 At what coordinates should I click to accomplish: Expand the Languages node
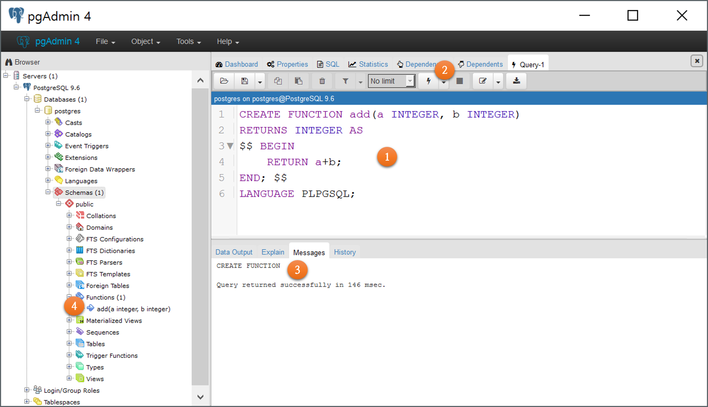pyautogui.click(x=48, y=180)
